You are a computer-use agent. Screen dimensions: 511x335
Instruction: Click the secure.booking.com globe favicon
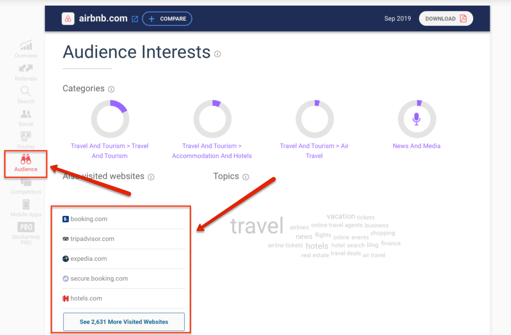point(65,278)
